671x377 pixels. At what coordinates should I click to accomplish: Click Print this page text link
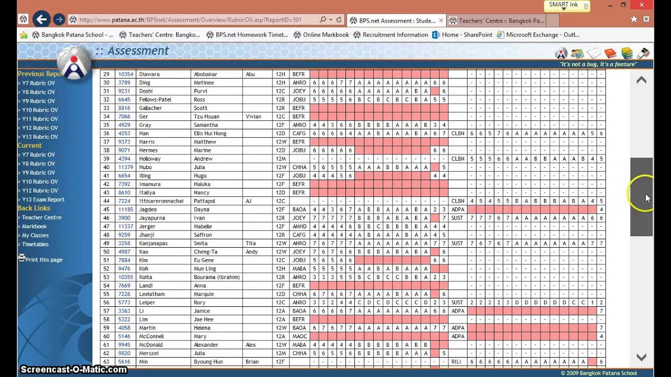click(44, 260)
